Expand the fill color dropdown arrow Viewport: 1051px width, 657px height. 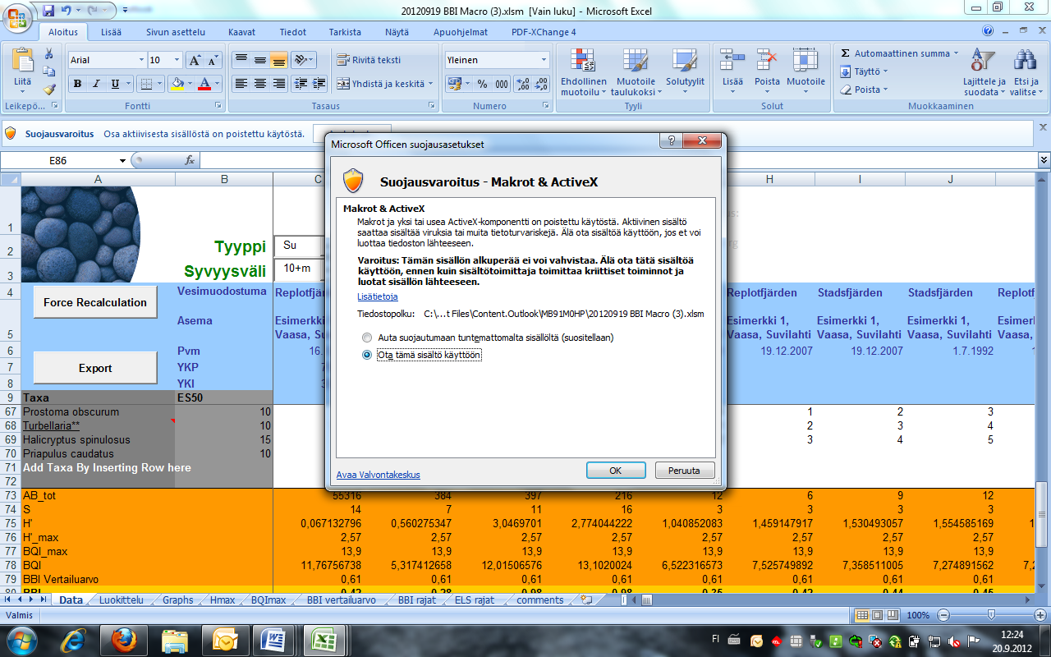[x=190, y=84]
